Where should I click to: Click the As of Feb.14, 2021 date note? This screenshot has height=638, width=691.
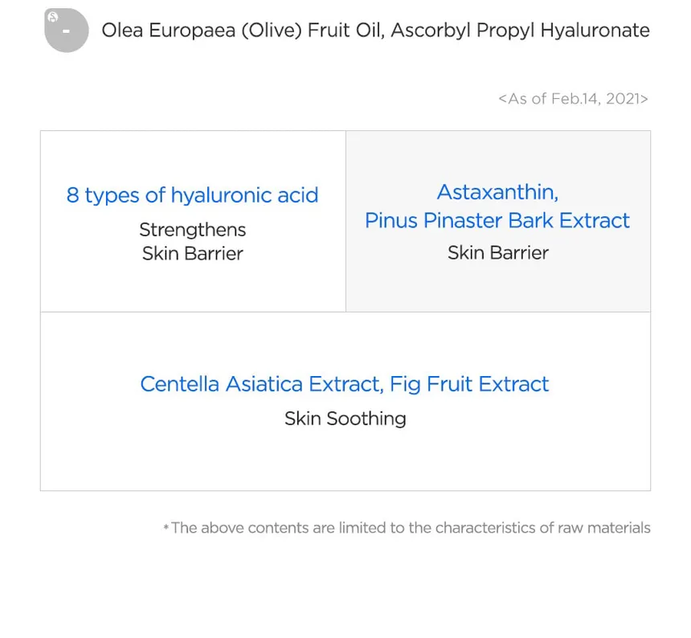tap(573, 99)
